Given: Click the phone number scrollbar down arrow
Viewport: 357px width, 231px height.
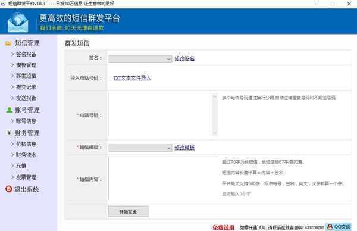Looking at the screenshot, I should tap(215, 133).
